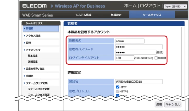
Task: Click the 管理者名 label
Action: (x=75, y=41)
